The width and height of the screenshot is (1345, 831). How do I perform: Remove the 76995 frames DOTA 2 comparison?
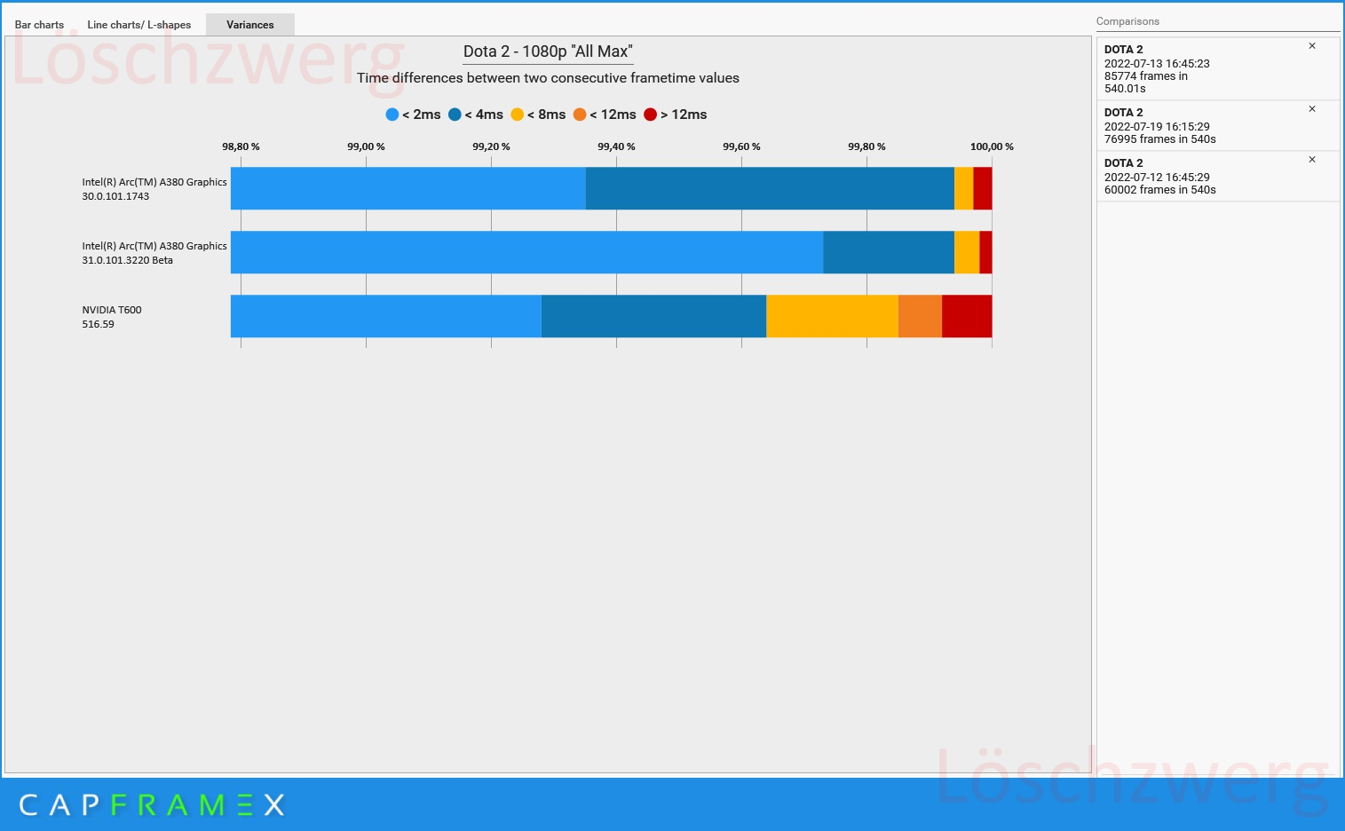point(1312,109)
